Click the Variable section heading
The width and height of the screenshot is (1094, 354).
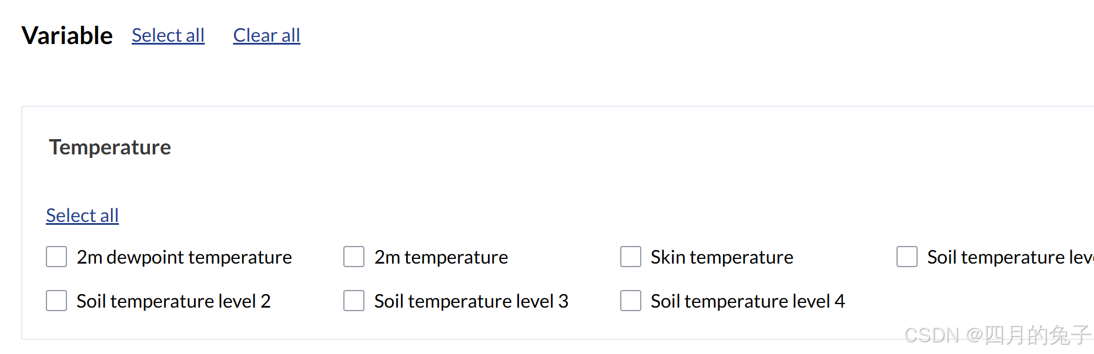click(67, 35)
